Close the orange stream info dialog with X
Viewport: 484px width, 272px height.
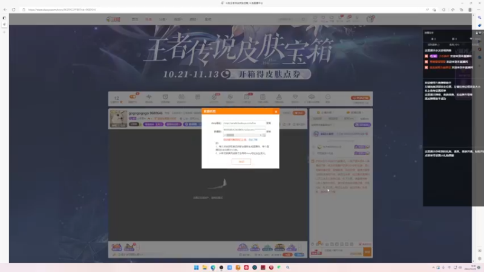coord(276,112)
